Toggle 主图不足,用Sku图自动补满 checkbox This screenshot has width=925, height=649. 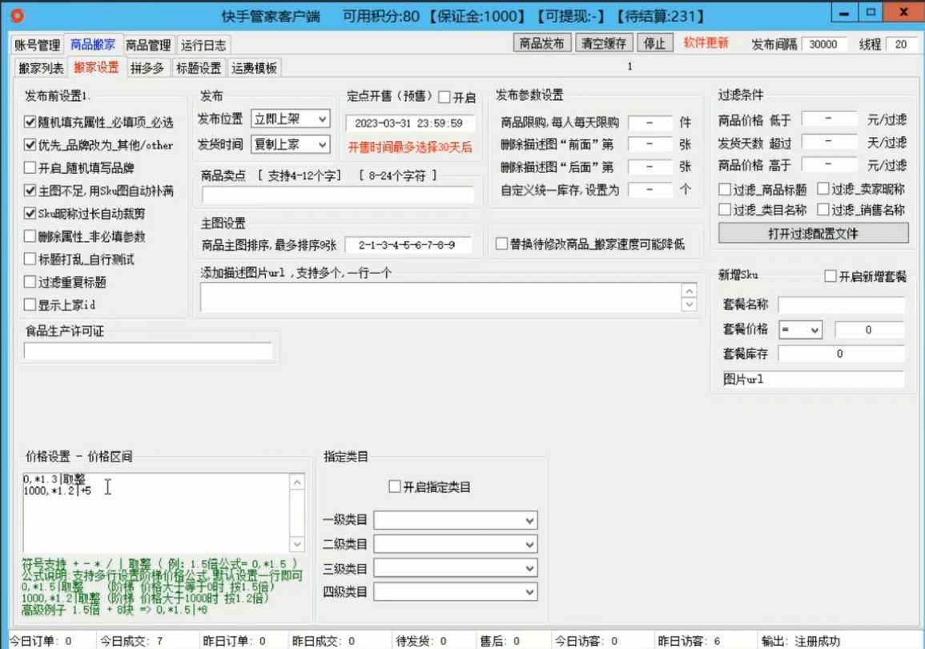30,191
